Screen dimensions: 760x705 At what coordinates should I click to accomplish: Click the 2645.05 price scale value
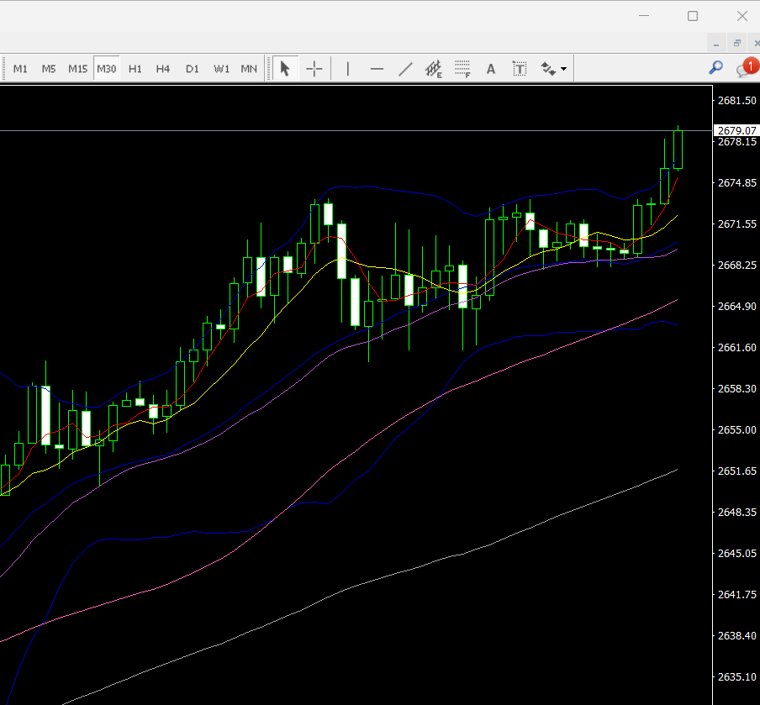click(736, 554)
